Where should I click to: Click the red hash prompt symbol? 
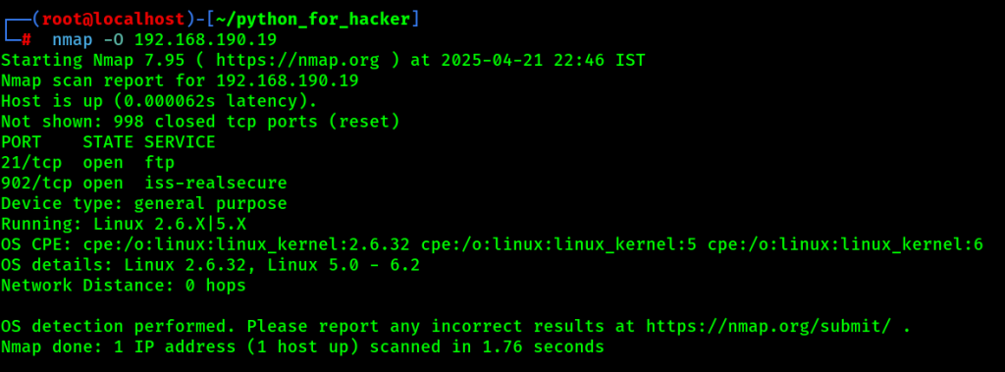tap(26, 40)
